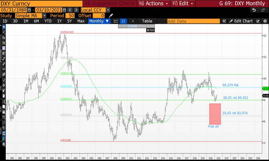The width and height of the screenshot is (269, 161).
Task: Select the 3D range tab
Action: tap(15, 21)
